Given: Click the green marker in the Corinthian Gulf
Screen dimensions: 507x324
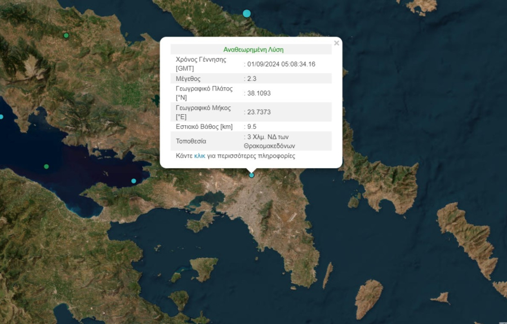Looking at the screenshot, I should pyautogui.click(x=45, y=166).
